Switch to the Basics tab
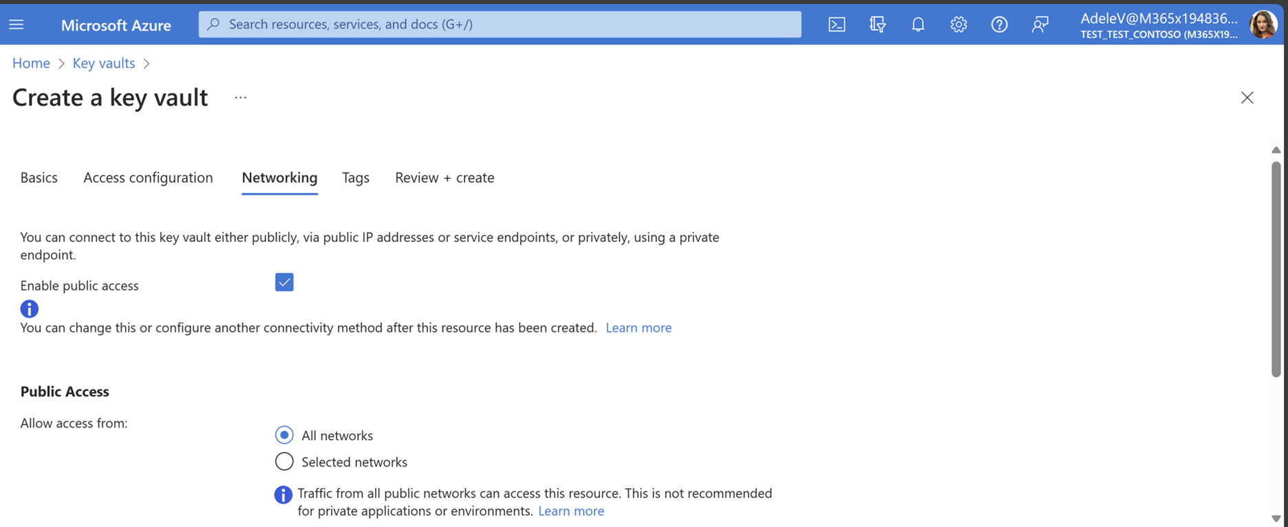Screen dimensions: 1288x527 39,178
